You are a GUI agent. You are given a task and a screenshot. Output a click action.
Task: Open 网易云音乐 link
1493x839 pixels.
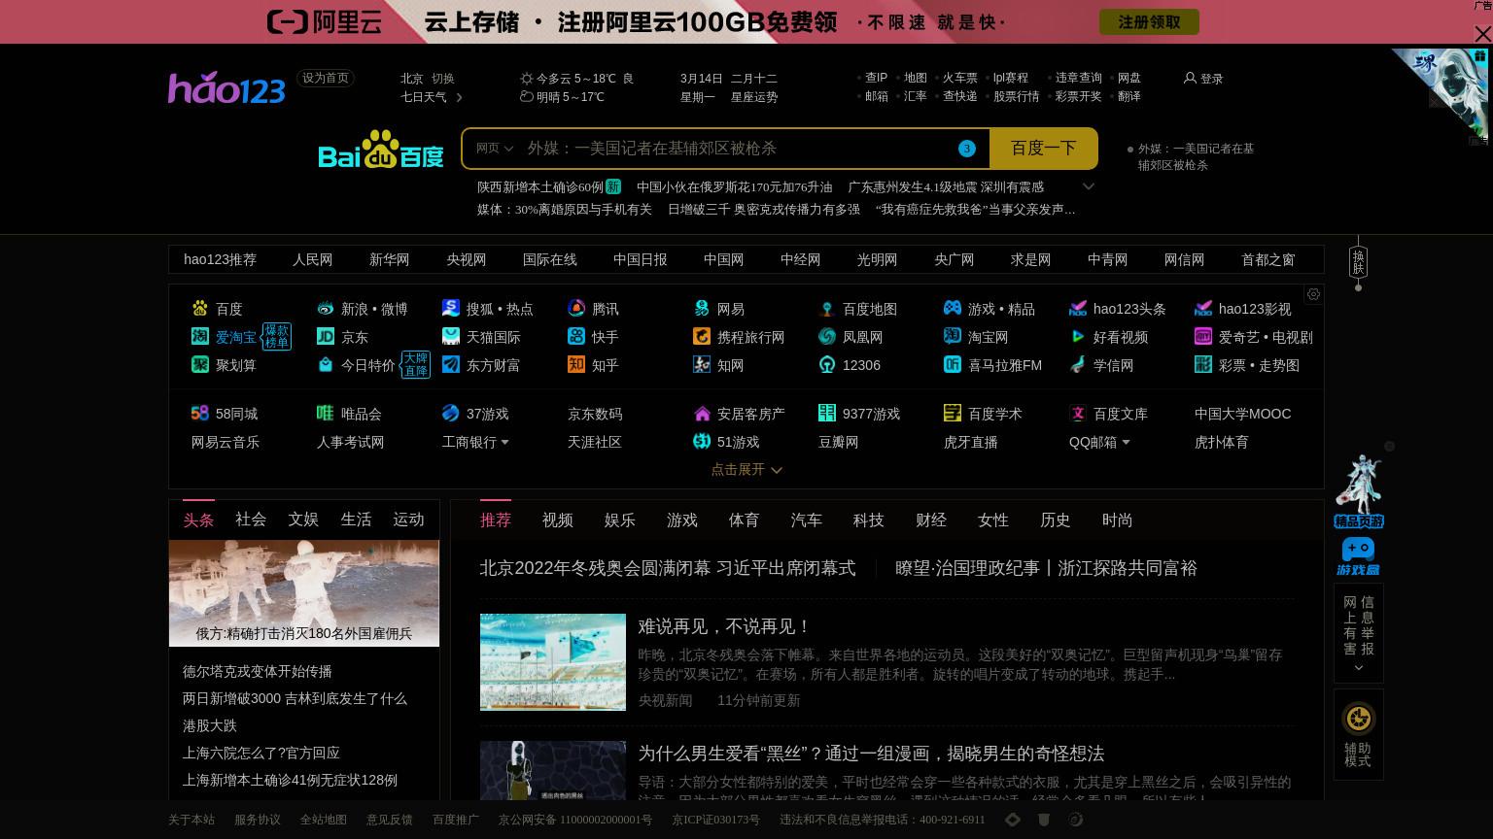click(x=226, y=442)
